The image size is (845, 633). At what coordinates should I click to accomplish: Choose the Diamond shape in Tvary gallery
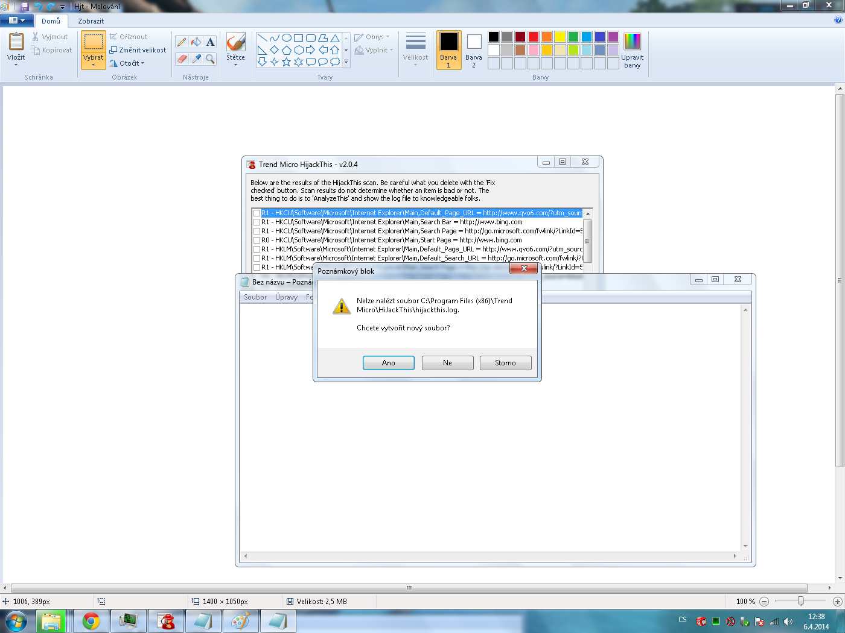point(275,50)
